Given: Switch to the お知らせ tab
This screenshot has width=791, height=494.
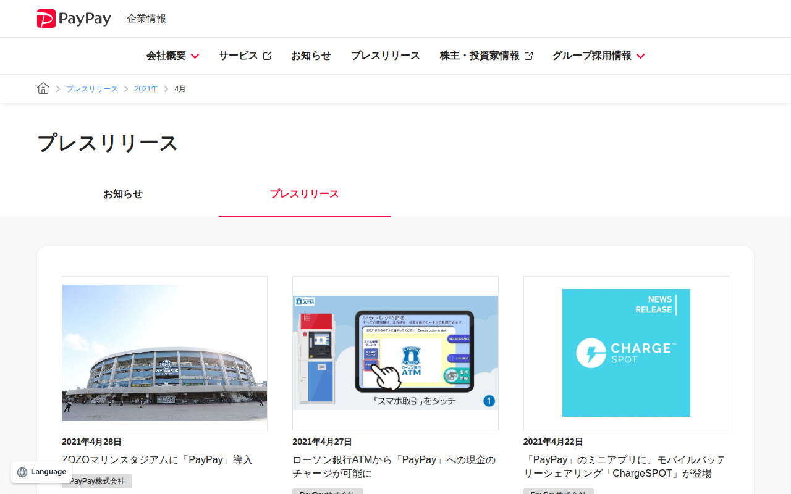Looking at the screenshot, I should pos(122,194).
